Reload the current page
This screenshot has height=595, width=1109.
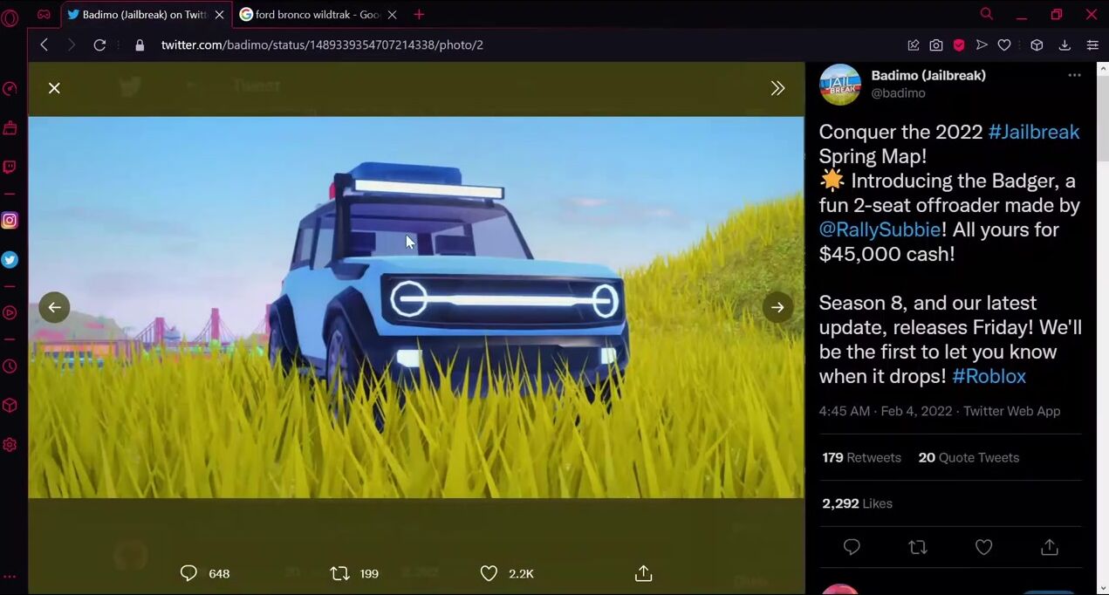tap(99, 44)
